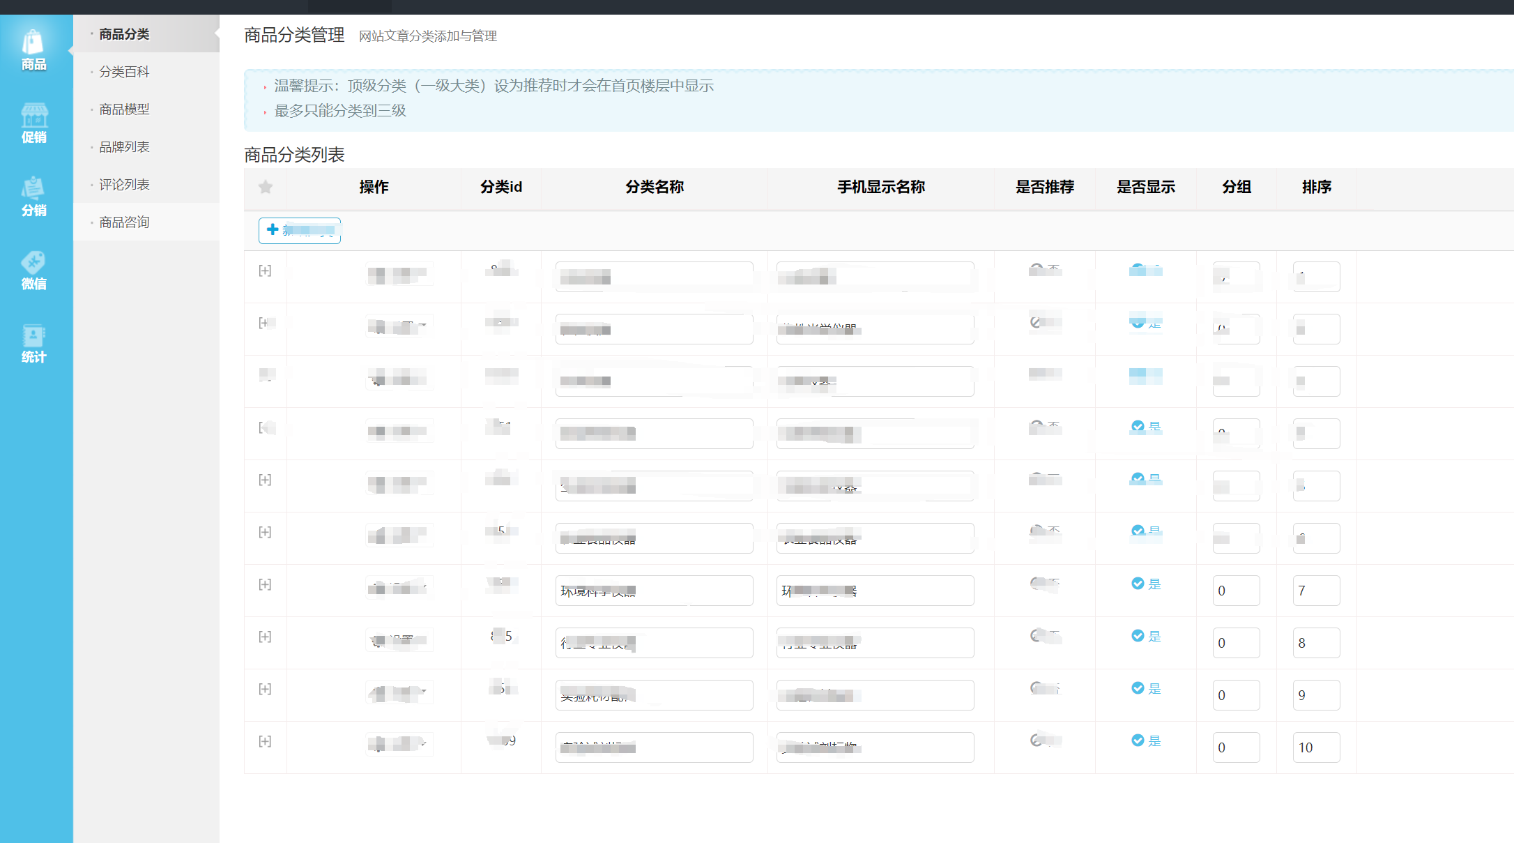The image size is (1514, 843).
Task: Open the 操作 dropdown in sort 9 row
Action: [399, 692]
